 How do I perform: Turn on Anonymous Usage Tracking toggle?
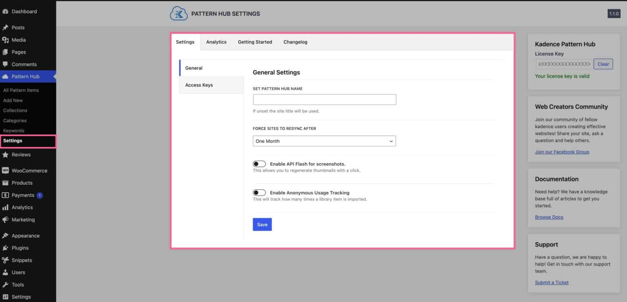pos(259,193)
